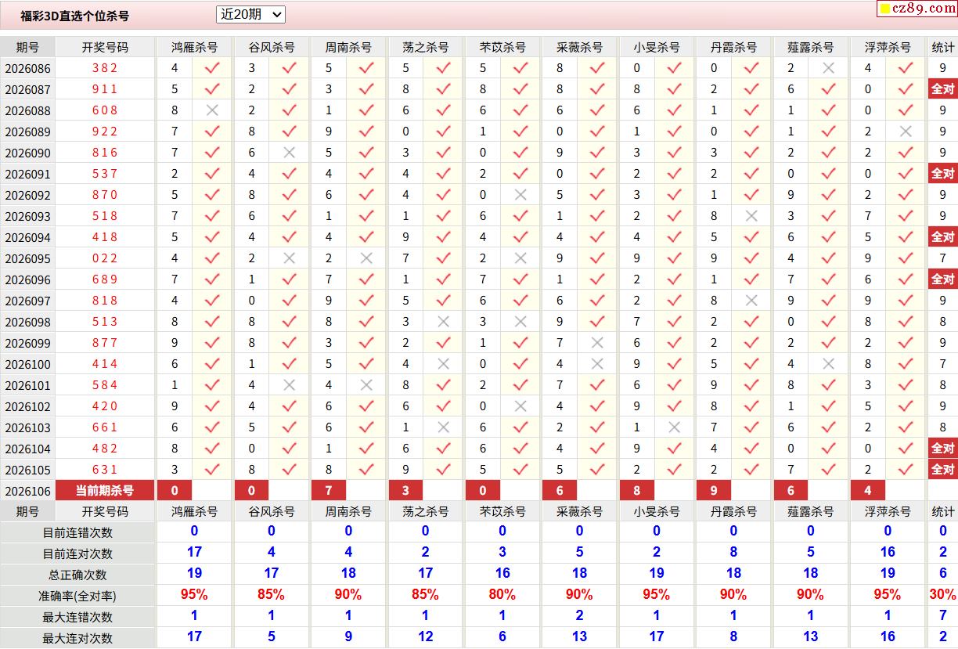This screenshot has width=958, height=649.
Task: Click gray X in 丹霞杀号 for period 2026093
Action: coord(751,216)
